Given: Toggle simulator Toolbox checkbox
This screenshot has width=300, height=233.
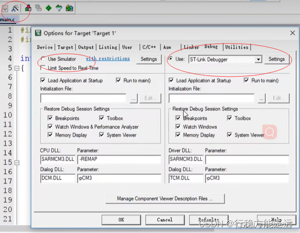Looking at the screenshot, I should click(102, 118).
